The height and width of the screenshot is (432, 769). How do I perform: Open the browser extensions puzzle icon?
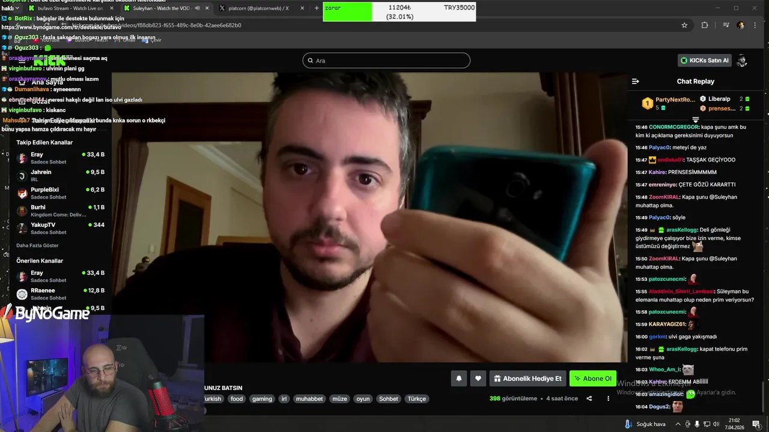tap(705, 25)
